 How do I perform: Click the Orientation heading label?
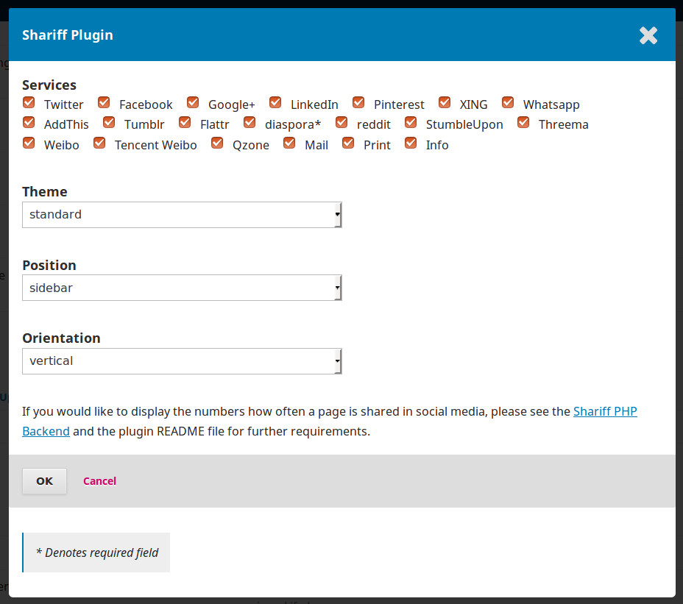coord(61,338)
